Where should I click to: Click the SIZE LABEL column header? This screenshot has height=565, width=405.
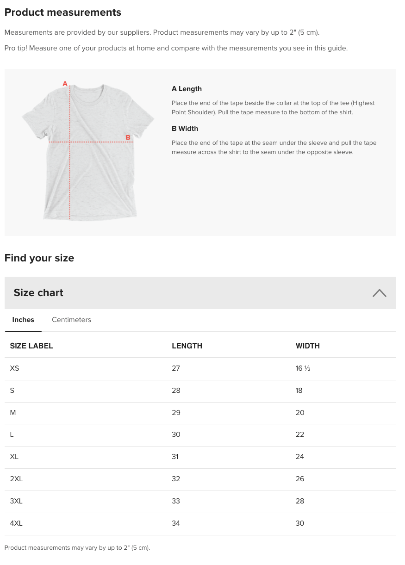click(31, 346)
